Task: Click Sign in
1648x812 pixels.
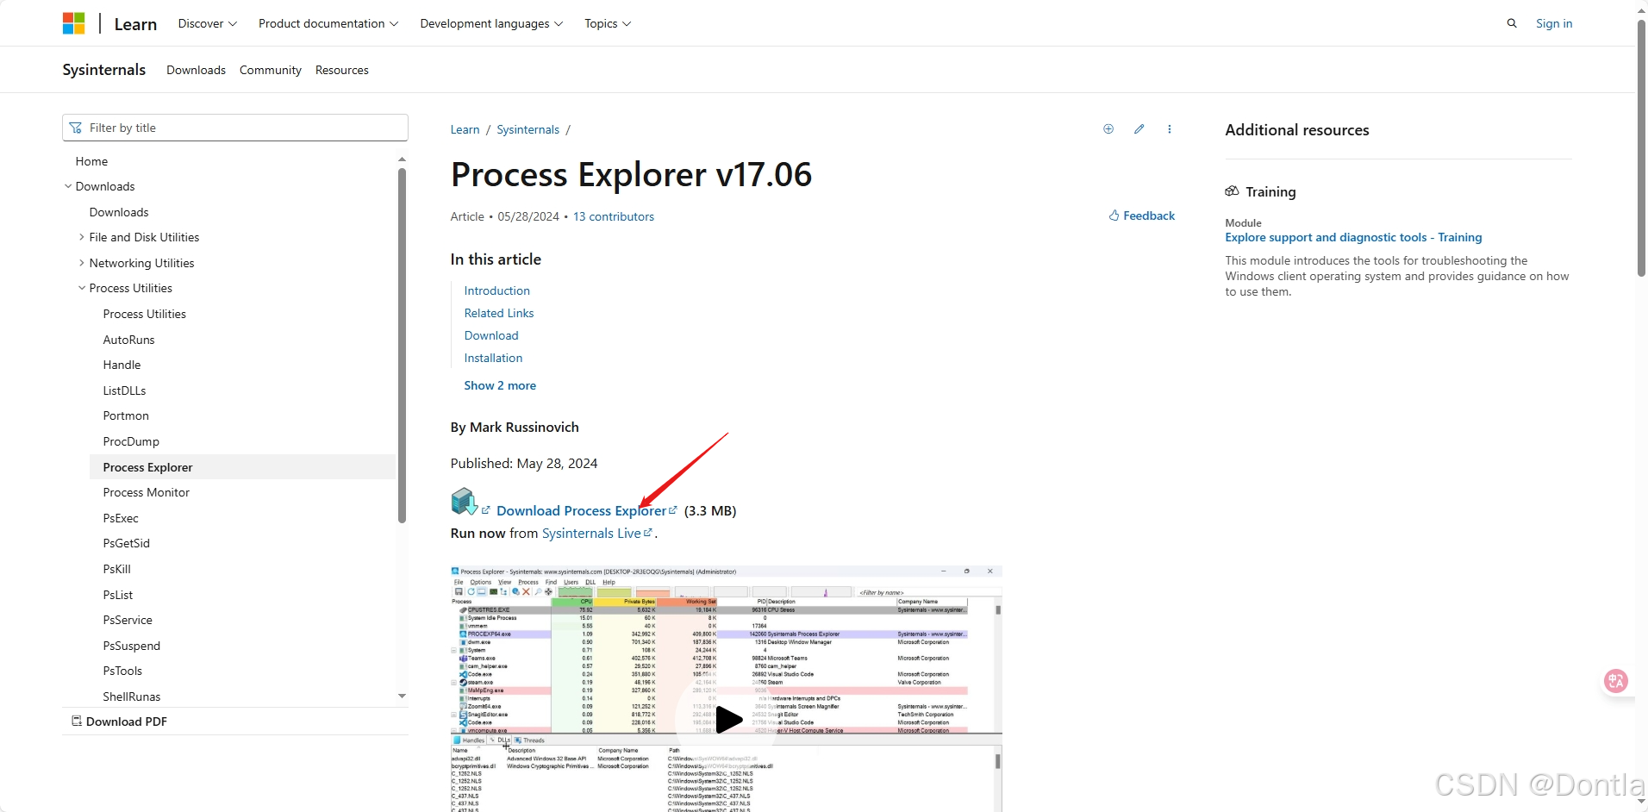Action: pos(1554,23)
